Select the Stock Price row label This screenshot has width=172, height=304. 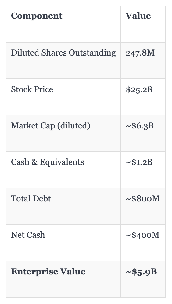[32, 89]
